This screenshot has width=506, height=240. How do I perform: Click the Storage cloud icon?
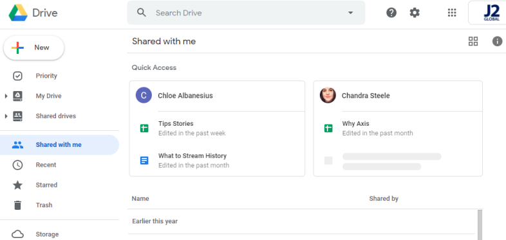[x=17, y=234]
